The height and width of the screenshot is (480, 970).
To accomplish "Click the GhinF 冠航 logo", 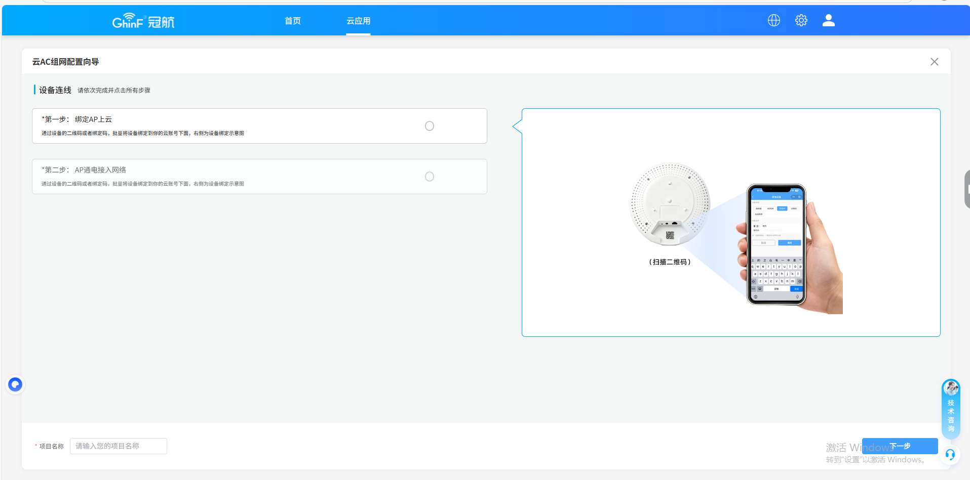I will (143, 21).
